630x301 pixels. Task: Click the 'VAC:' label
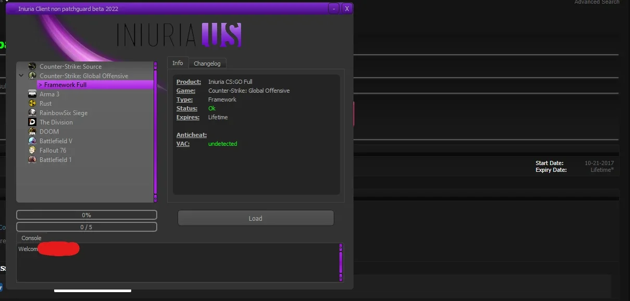183,144
